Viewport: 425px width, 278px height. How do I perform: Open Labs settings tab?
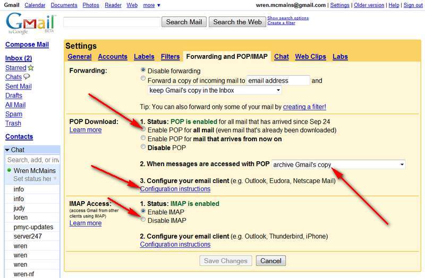coord(340,57)
